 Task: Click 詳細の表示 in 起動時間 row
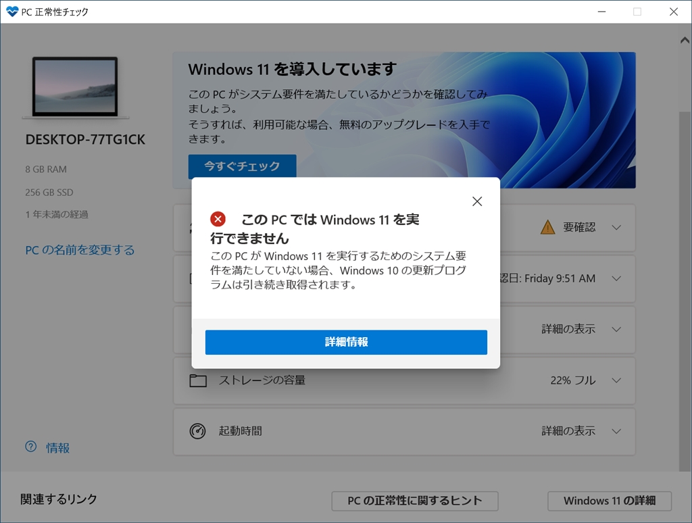pyautogui.click(x=568, y=431)
